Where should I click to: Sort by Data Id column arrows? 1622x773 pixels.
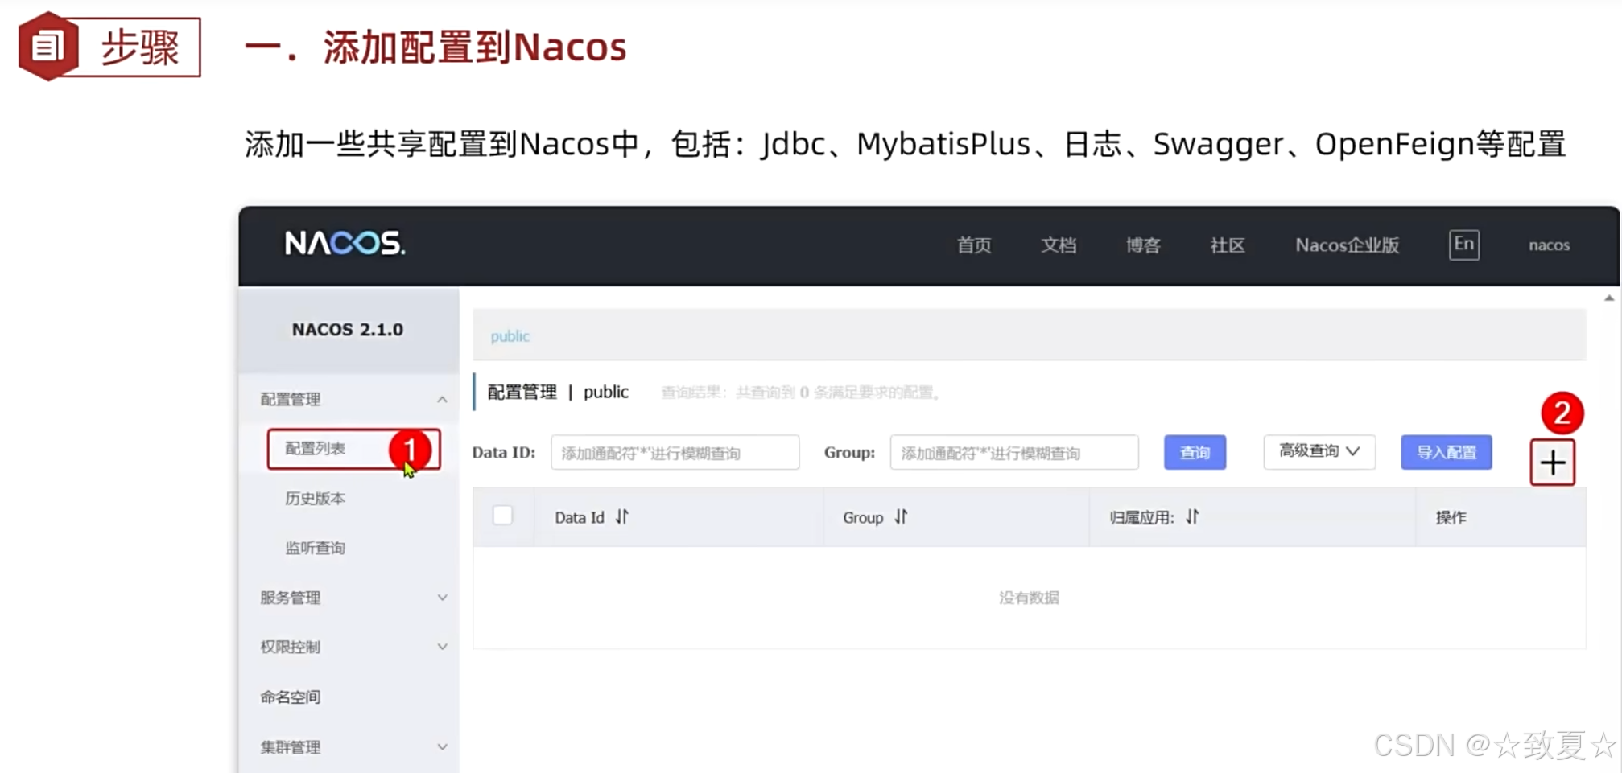coord(622,517)
